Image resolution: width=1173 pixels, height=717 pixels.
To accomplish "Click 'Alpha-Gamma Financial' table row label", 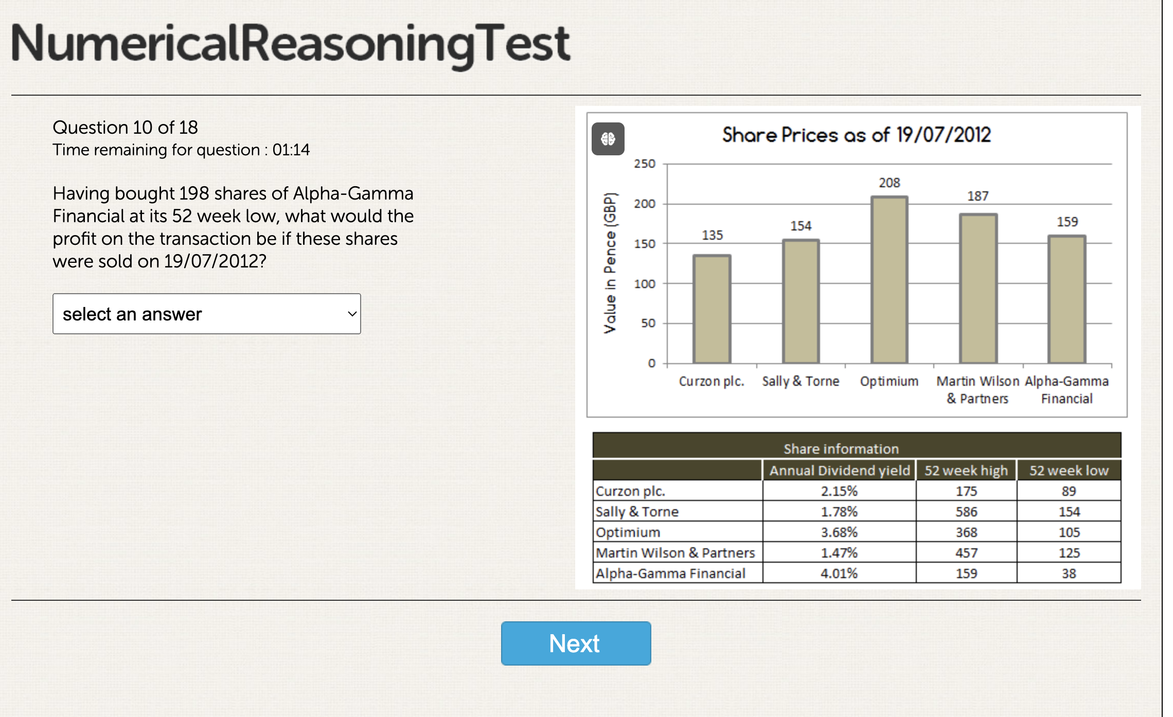I will point(670,573).
